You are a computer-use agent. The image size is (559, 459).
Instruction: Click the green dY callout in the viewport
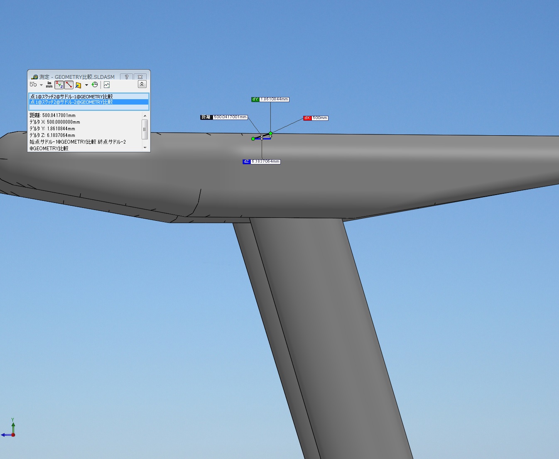tap(270, 99)
